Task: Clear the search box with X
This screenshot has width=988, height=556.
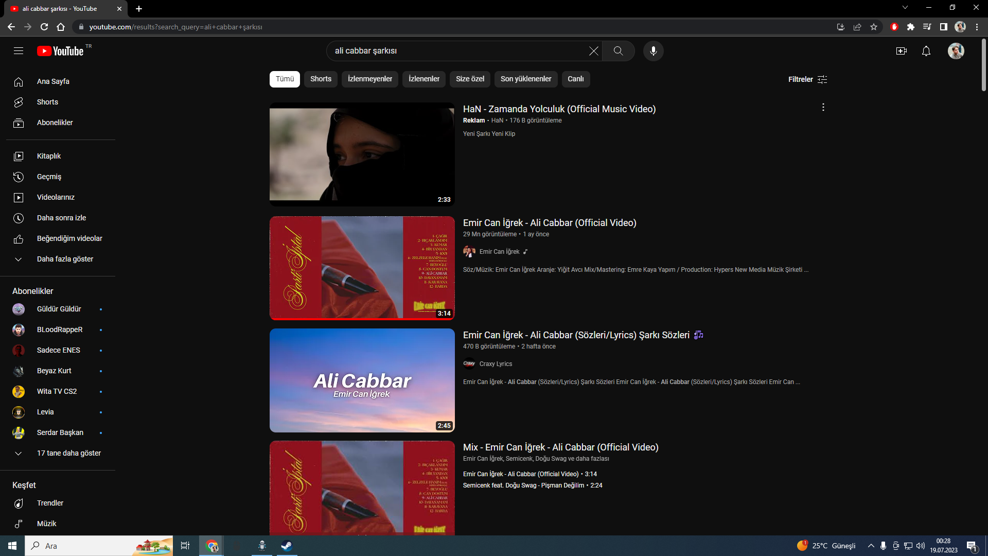Action: click(593, 51)
